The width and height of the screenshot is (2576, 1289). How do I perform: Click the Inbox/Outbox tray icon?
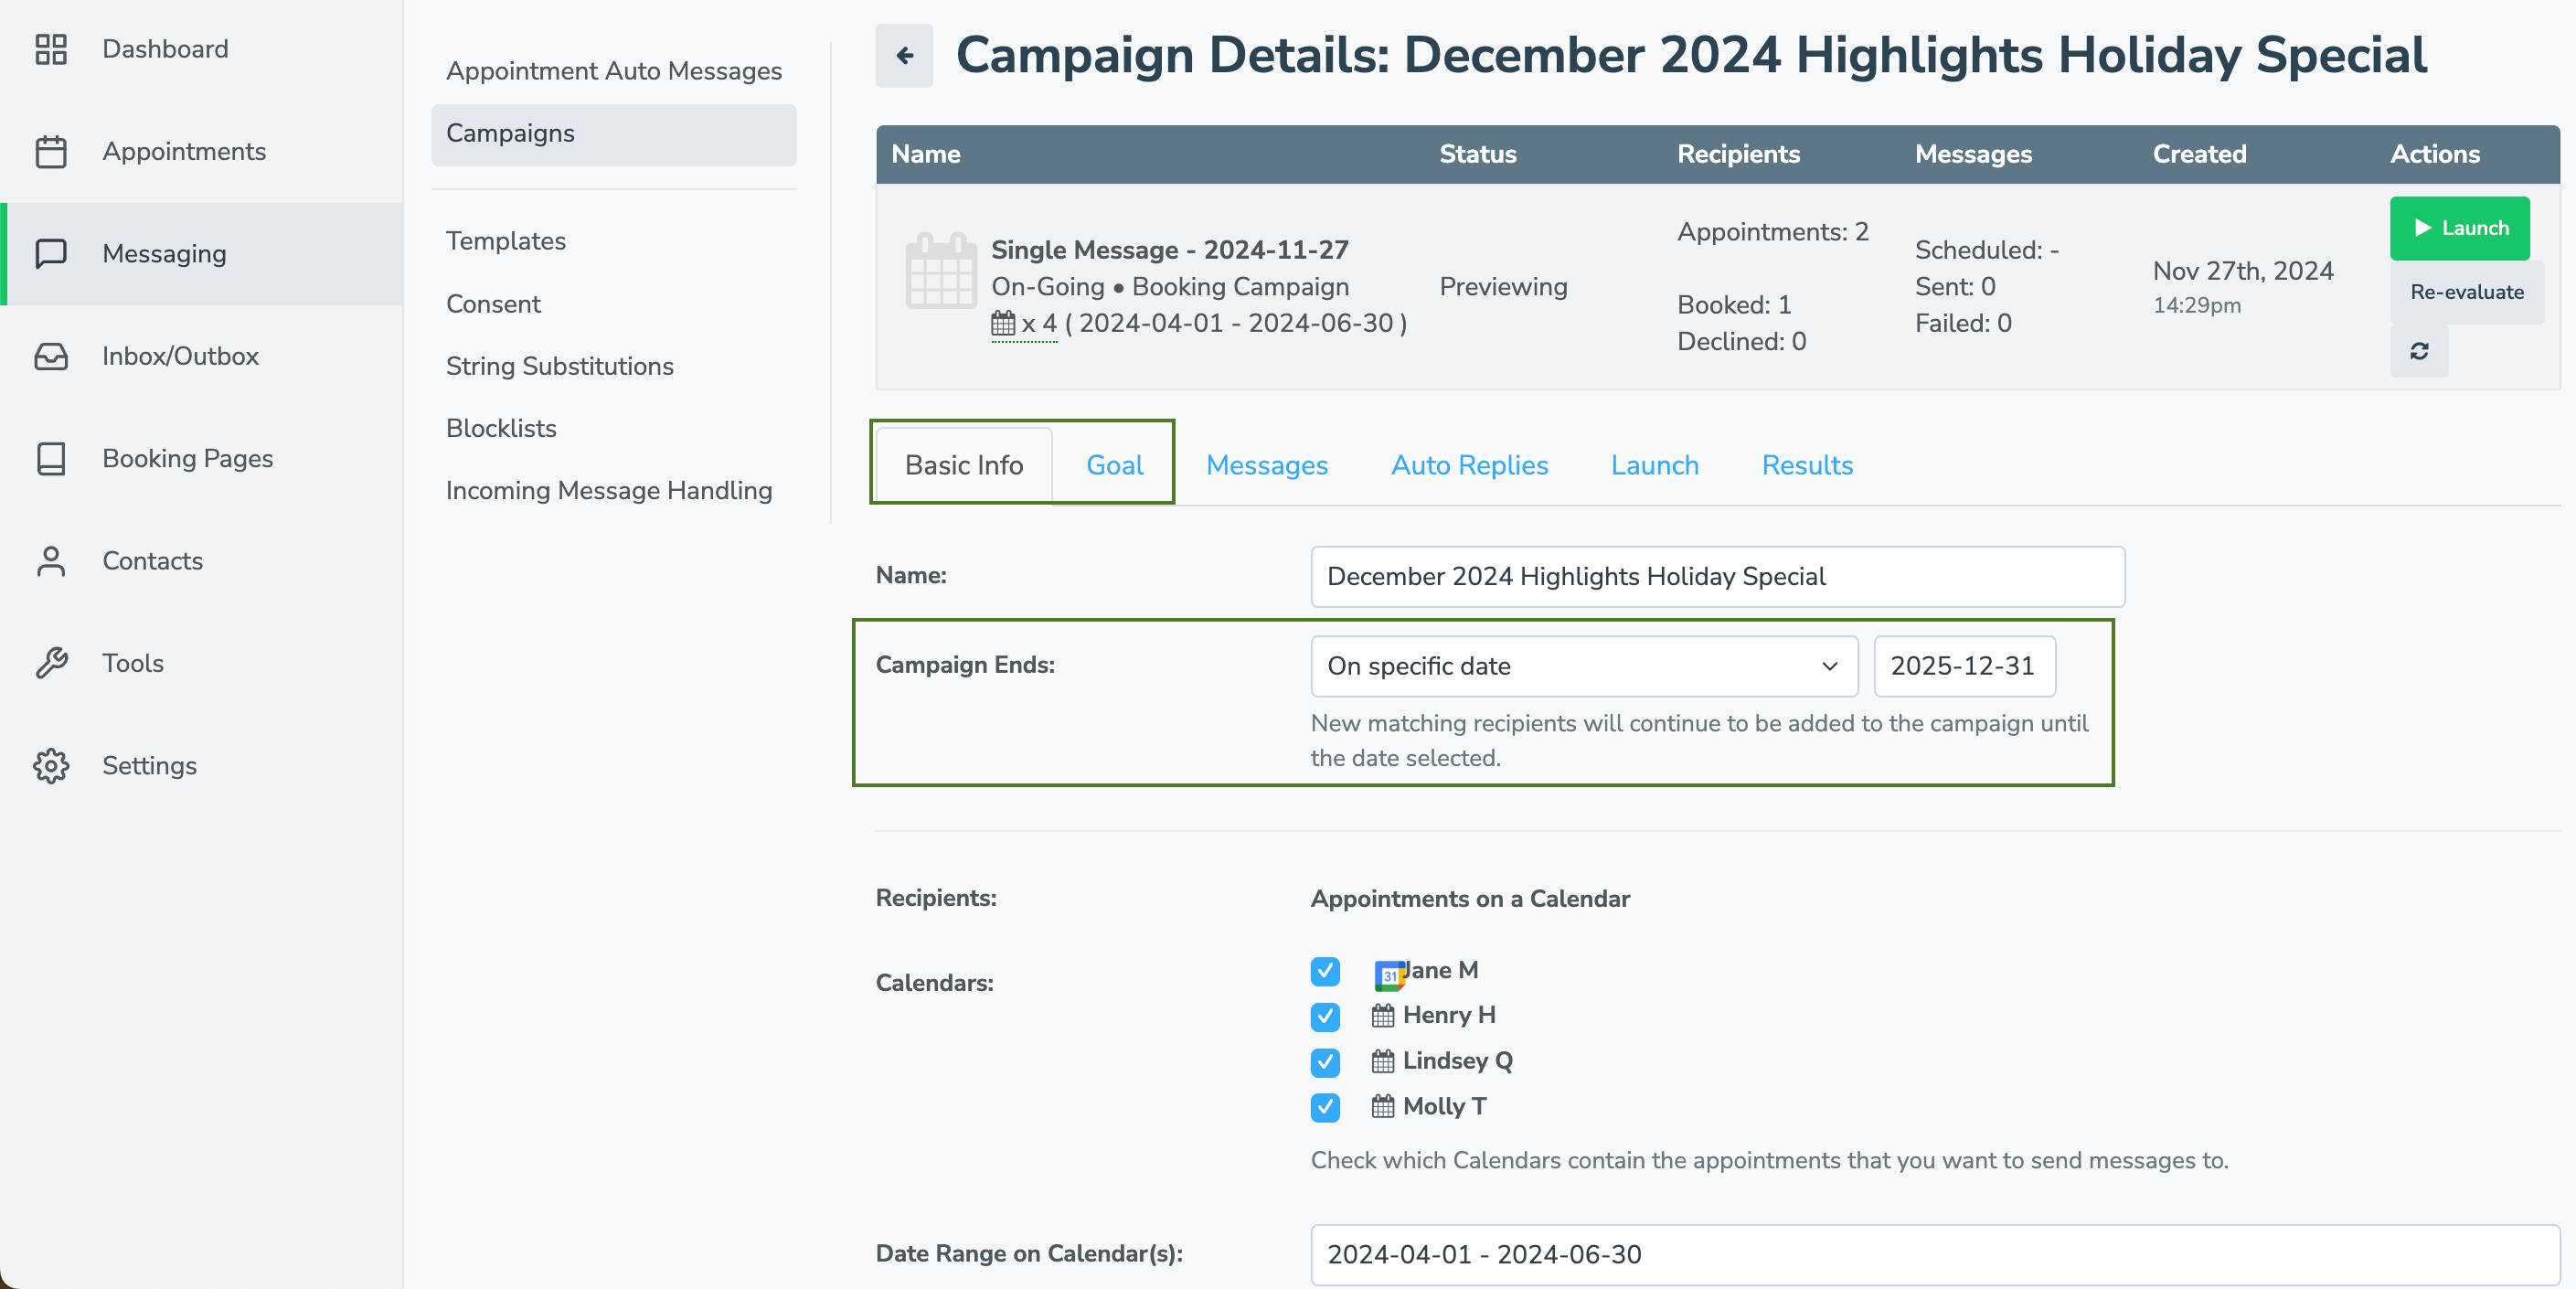tap(50, 356)
